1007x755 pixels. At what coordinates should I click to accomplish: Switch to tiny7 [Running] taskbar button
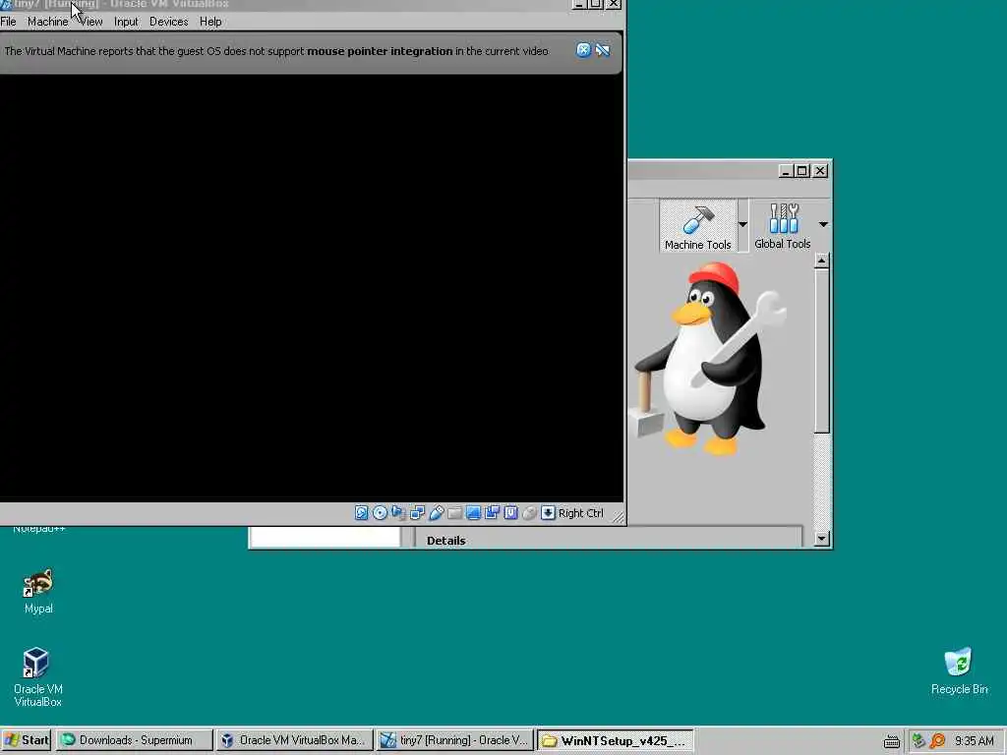point(454,740)
